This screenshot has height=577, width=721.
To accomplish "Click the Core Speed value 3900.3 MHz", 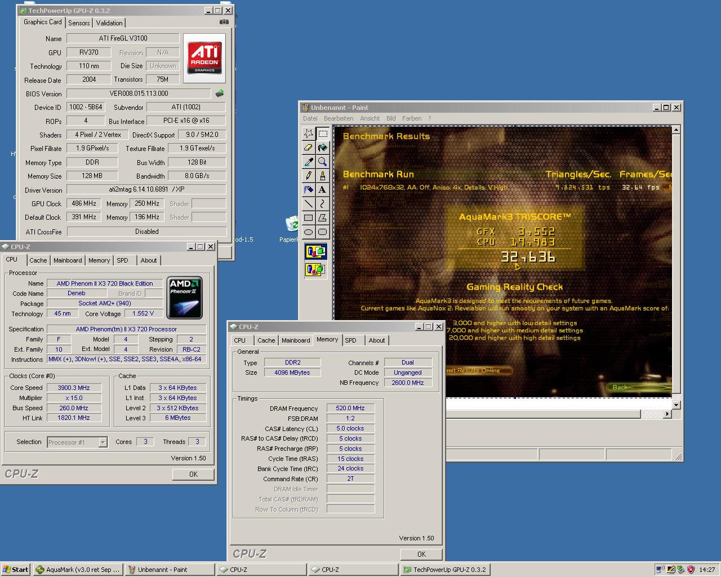I will (x=74, y=388).
